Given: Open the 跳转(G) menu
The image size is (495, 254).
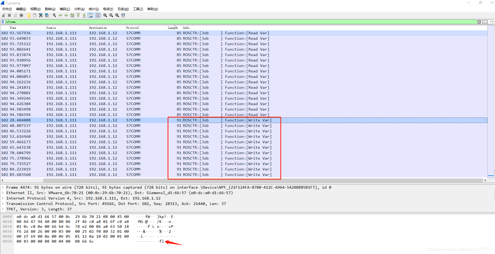Looking at the screenshot, I should point(50,9).
